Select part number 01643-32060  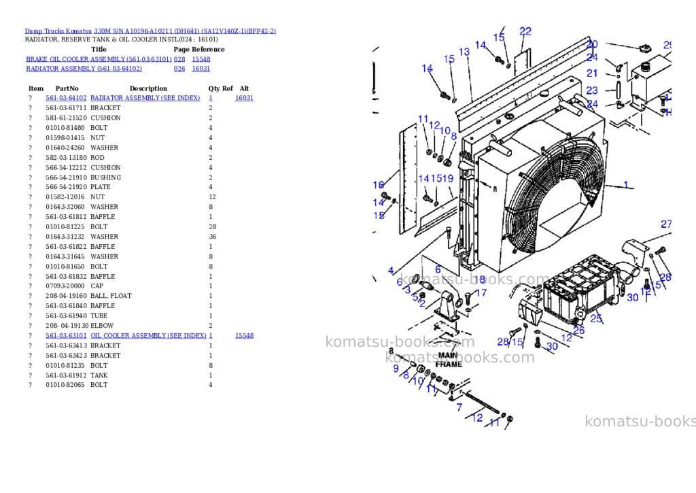65,207
